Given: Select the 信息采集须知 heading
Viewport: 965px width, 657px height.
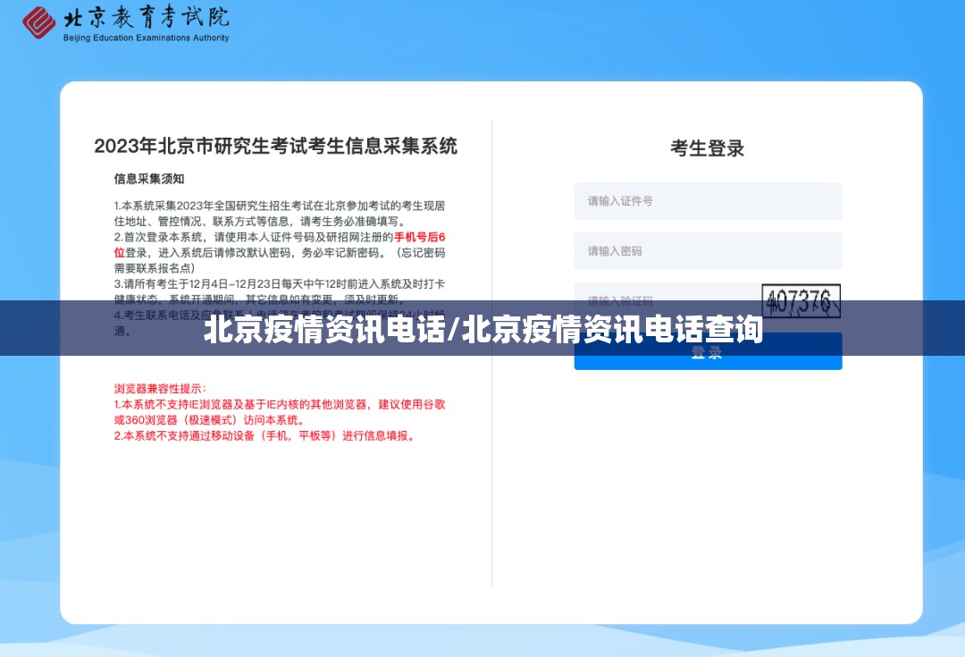Looking at the screenshot, I should (149, 179).
